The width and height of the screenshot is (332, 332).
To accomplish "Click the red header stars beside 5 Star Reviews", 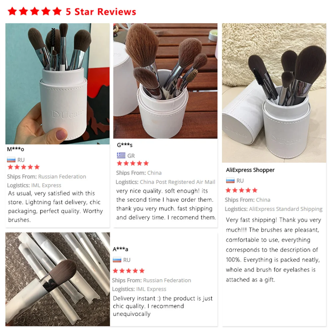I will click(35, 11).
